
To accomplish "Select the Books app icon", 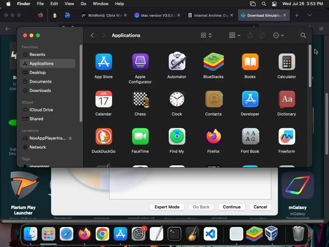I will click(x=250, y=62).
